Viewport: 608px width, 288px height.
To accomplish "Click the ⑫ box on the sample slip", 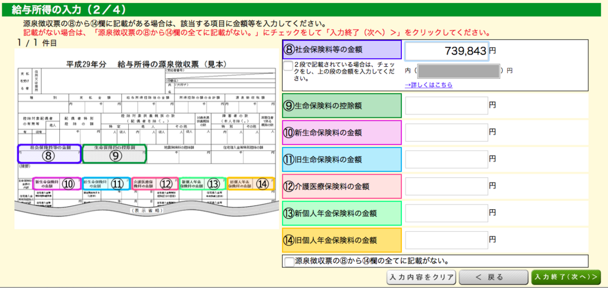I will (155, 184).
